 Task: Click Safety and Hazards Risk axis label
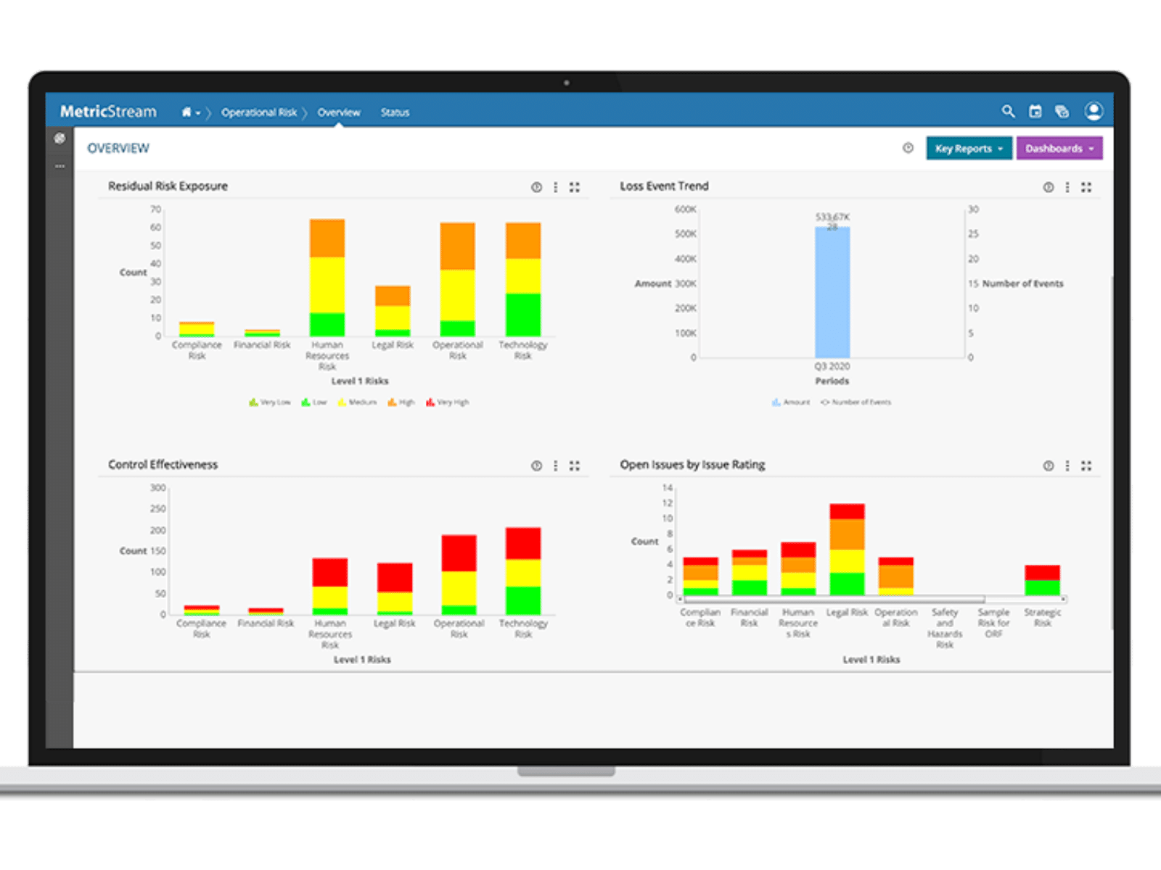click(945, 628)
